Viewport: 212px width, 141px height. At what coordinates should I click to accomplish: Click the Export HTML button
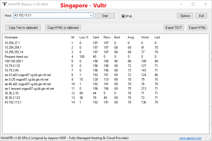[x=198, y=28]
